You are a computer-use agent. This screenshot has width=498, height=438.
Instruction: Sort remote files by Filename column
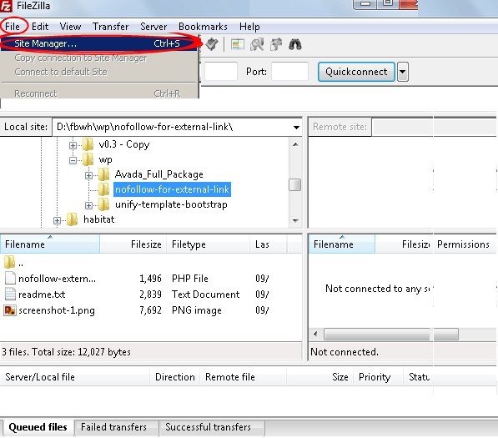click(341, 244)
